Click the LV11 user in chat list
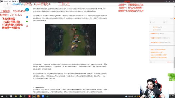The width and height of the screenshot is (175, 98). click(157, 30)
